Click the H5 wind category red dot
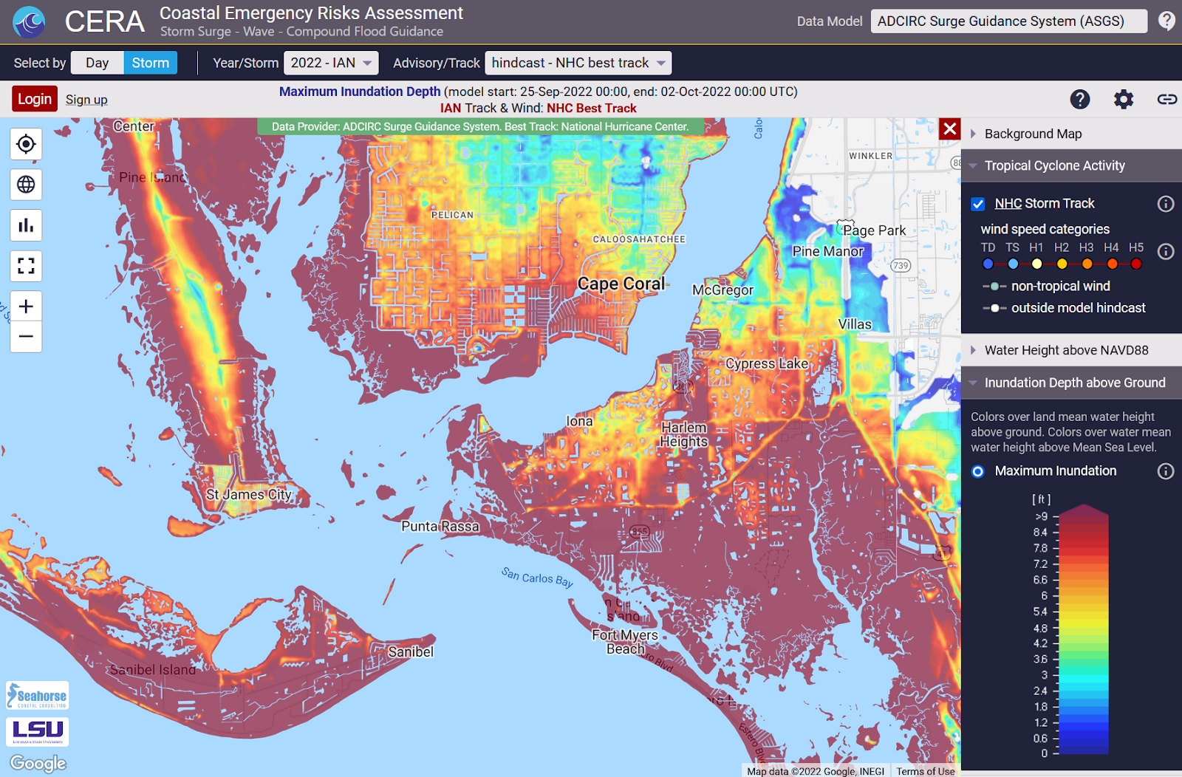The width and height of the screenshot is (1182, 777). (1136, 264)
